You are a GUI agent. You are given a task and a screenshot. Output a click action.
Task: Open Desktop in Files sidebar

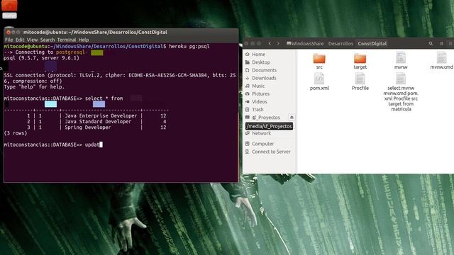click(261, 62)
